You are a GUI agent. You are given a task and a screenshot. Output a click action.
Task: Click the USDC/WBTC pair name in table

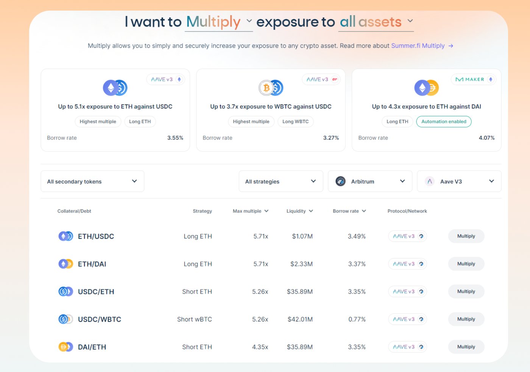[100, 319]
